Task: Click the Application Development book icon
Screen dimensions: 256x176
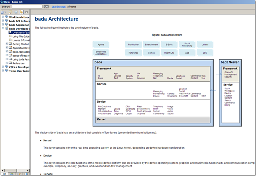Action: point(10,47)
